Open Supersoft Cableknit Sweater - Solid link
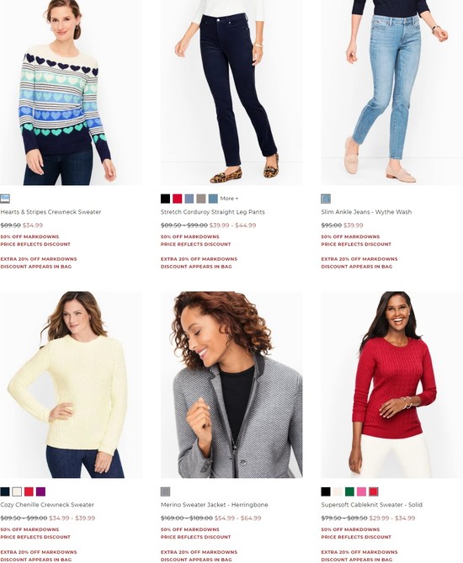463x563 pixels. click(x=372, y=504)
